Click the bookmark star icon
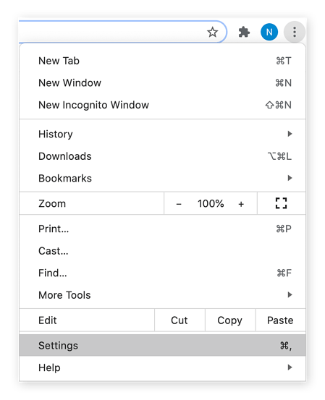Screen dimensions: 325x400 (x=212, y=33)
